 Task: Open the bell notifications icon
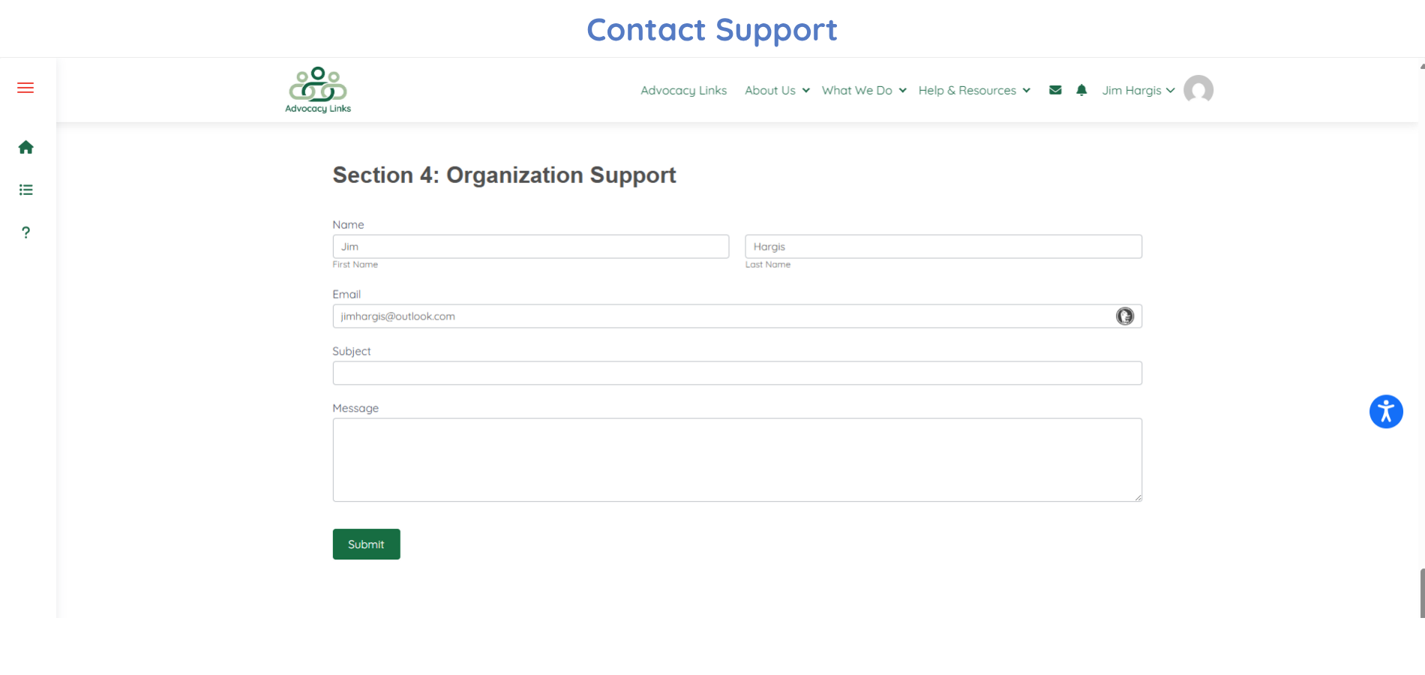(1081, 90)
